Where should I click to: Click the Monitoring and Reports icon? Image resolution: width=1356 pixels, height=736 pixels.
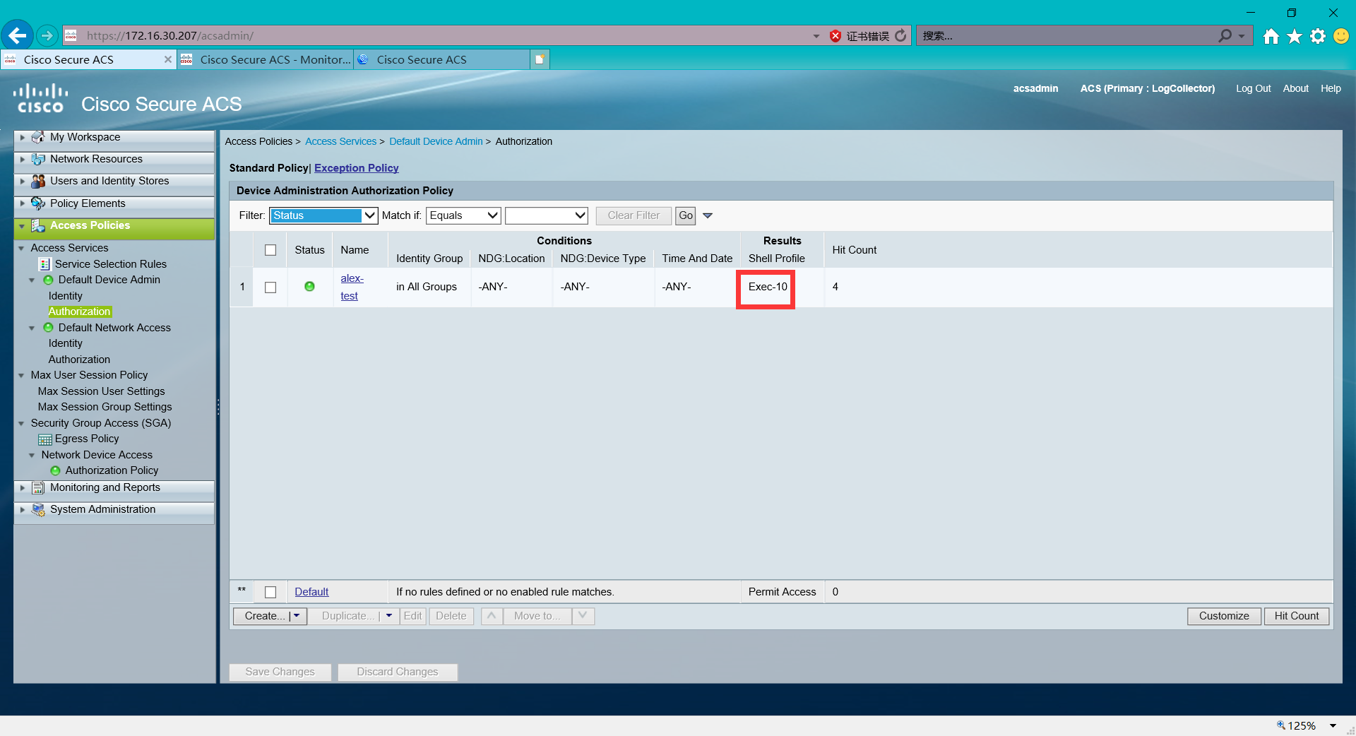point(38,487)
